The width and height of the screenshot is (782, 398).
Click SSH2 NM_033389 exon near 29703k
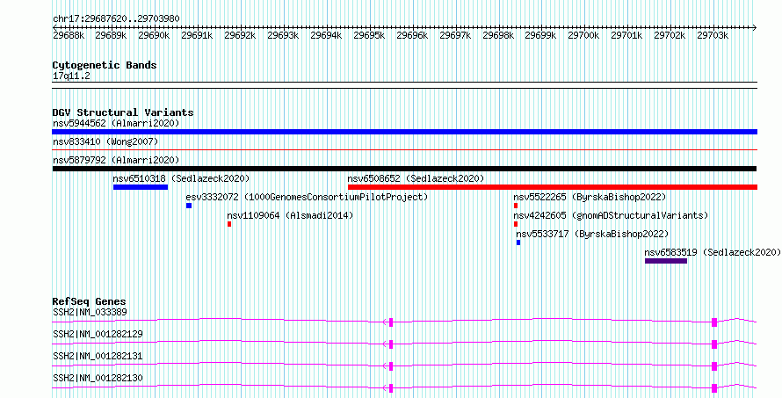coord(714,322)
